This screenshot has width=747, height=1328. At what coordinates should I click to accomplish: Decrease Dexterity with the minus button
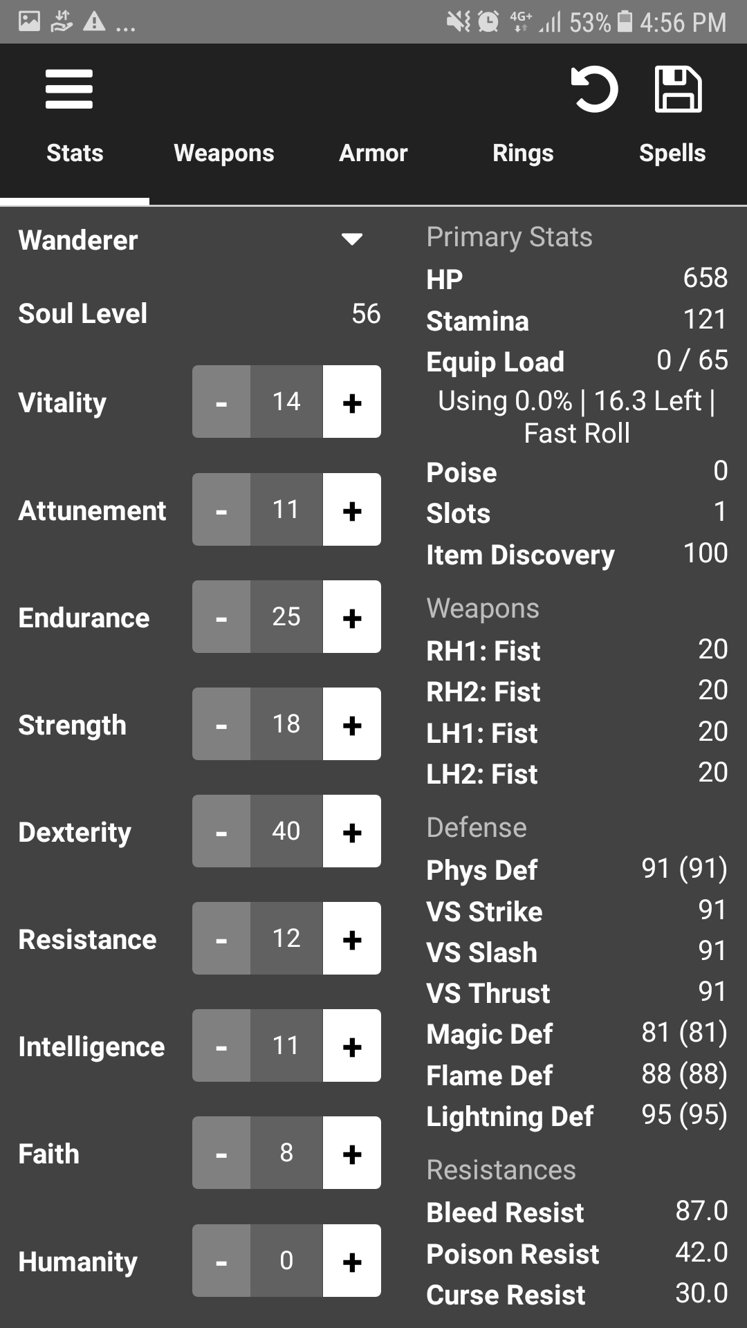pos(221,831)
